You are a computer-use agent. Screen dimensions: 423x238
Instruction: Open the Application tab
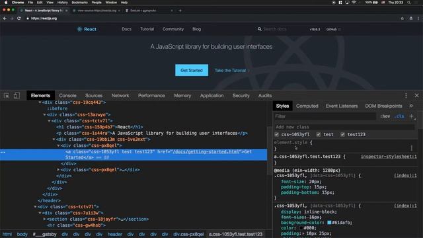coord(211,95)
